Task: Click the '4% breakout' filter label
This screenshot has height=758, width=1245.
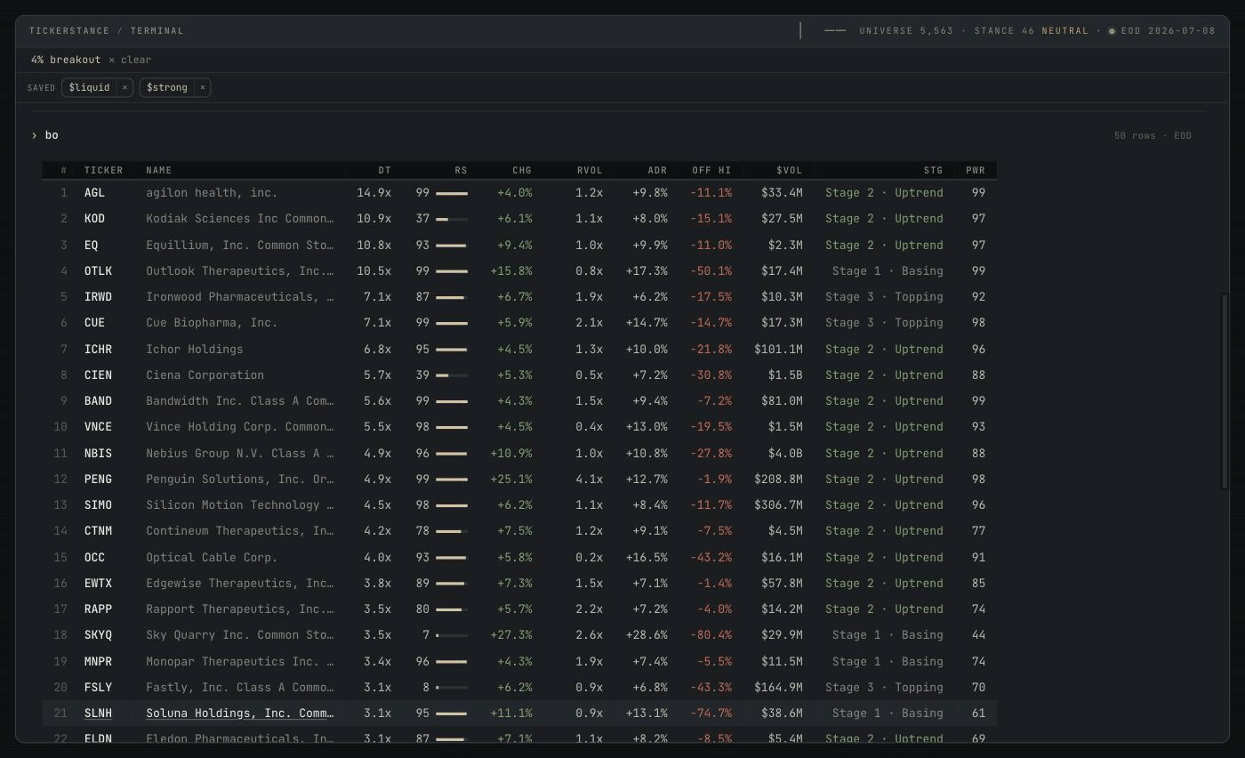Action: [x=66, y=60]
